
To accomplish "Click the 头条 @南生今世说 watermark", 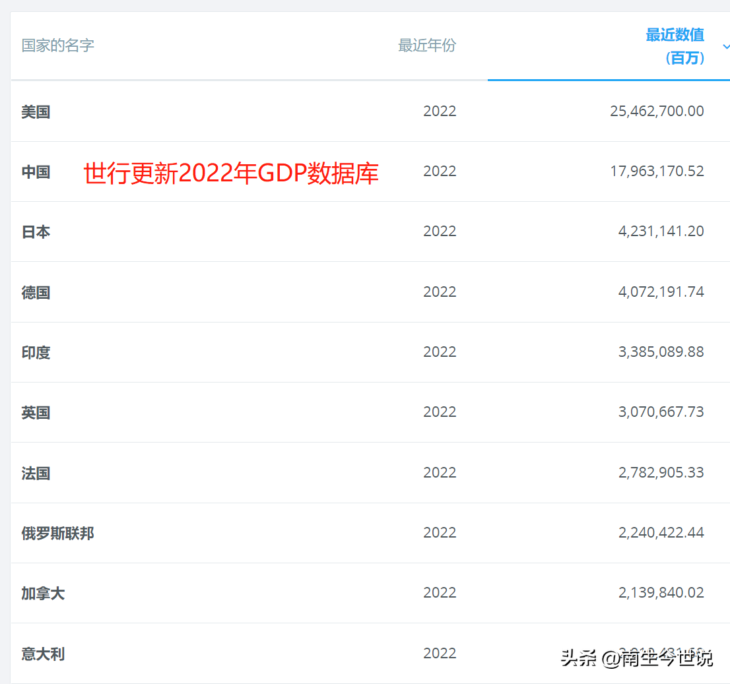I will (x=637, y=658).
